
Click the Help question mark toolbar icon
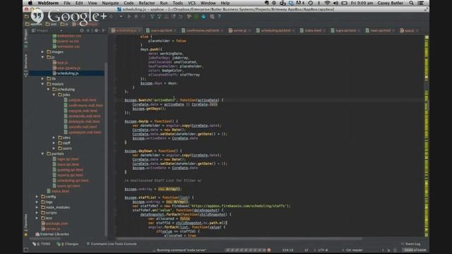[219, 17]
